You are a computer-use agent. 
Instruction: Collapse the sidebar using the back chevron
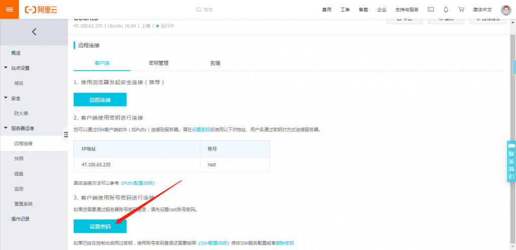(34, 32)
